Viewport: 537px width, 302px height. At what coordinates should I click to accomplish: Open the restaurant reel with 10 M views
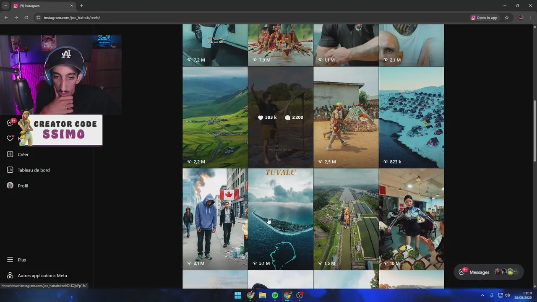411,219
